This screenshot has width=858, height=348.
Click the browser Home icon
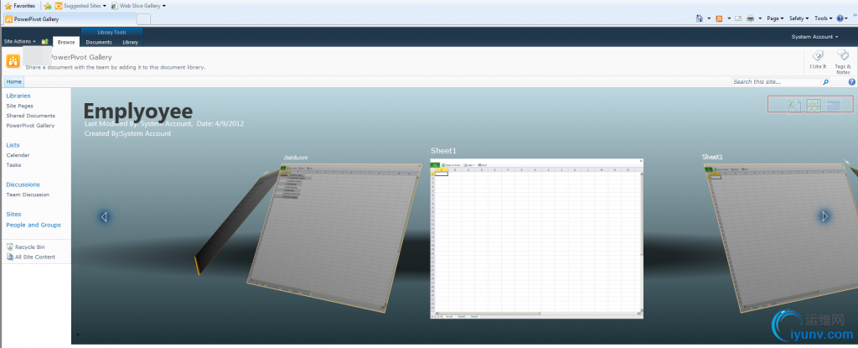[700, 18]
